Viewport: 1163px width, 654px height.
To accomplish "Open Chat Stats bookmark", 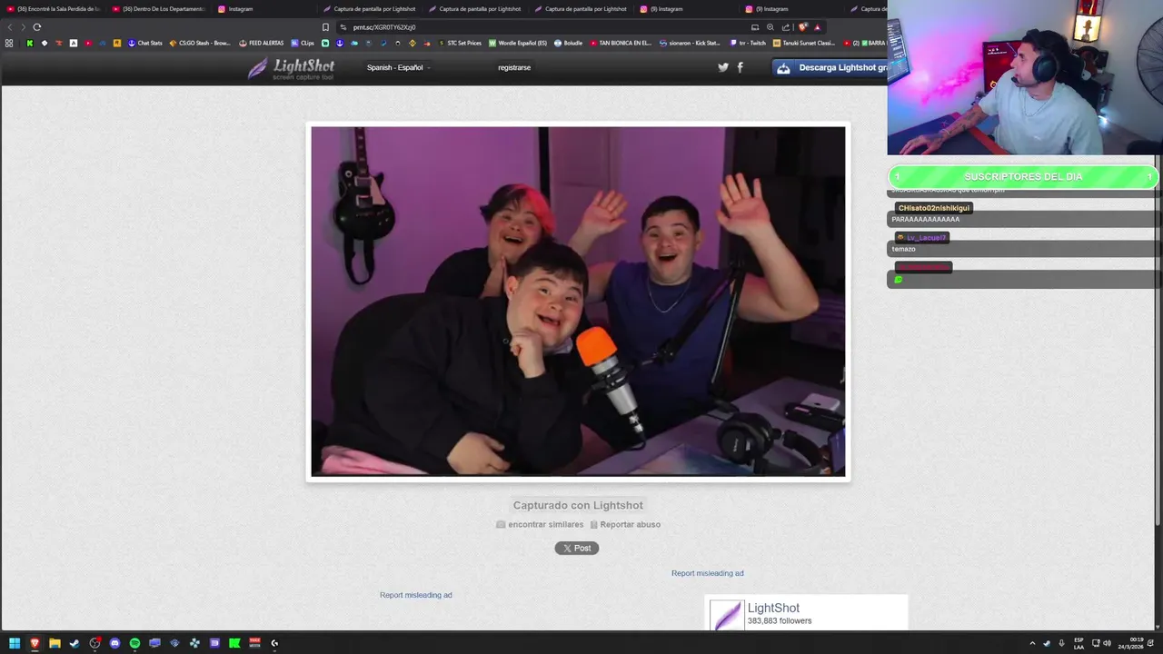I will (x=144, y=43).
